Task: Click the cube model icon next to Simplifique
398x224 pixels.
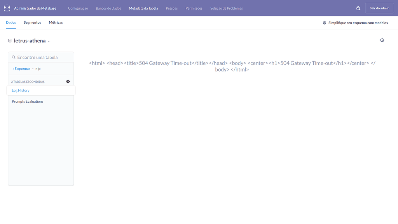Action: tap(325, 23)
